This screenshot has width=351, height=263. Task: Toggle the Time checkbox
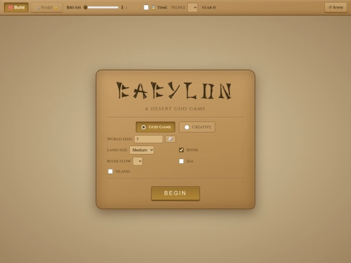click(x=146, y=7)
